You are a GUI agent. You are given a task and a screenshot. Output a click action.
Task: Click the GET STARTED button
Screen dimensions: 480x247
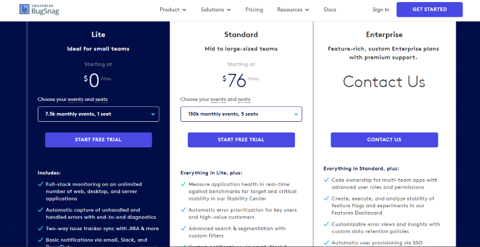(430, 9)
